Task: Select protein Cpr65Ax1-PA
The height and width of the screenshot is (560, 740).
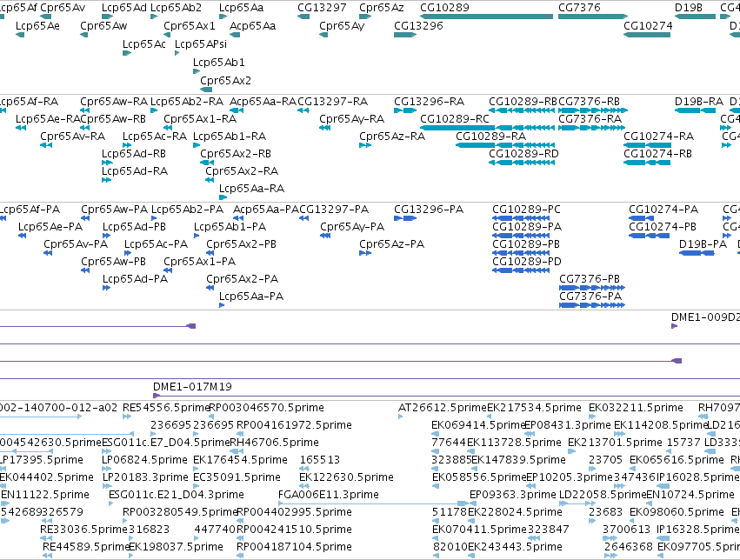Action: pos(168,270)
